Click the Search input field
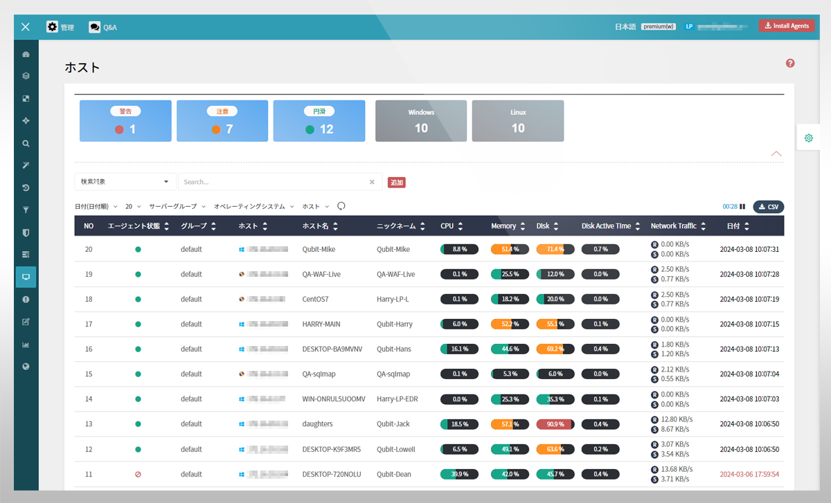831x503 pixels. [274, 182]
